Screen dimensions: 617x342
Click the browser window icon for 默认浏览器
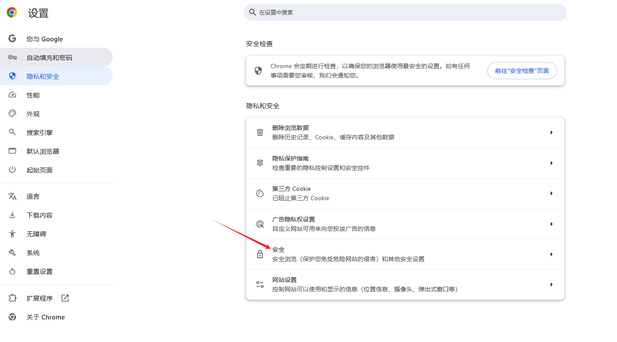click(12, 151)
